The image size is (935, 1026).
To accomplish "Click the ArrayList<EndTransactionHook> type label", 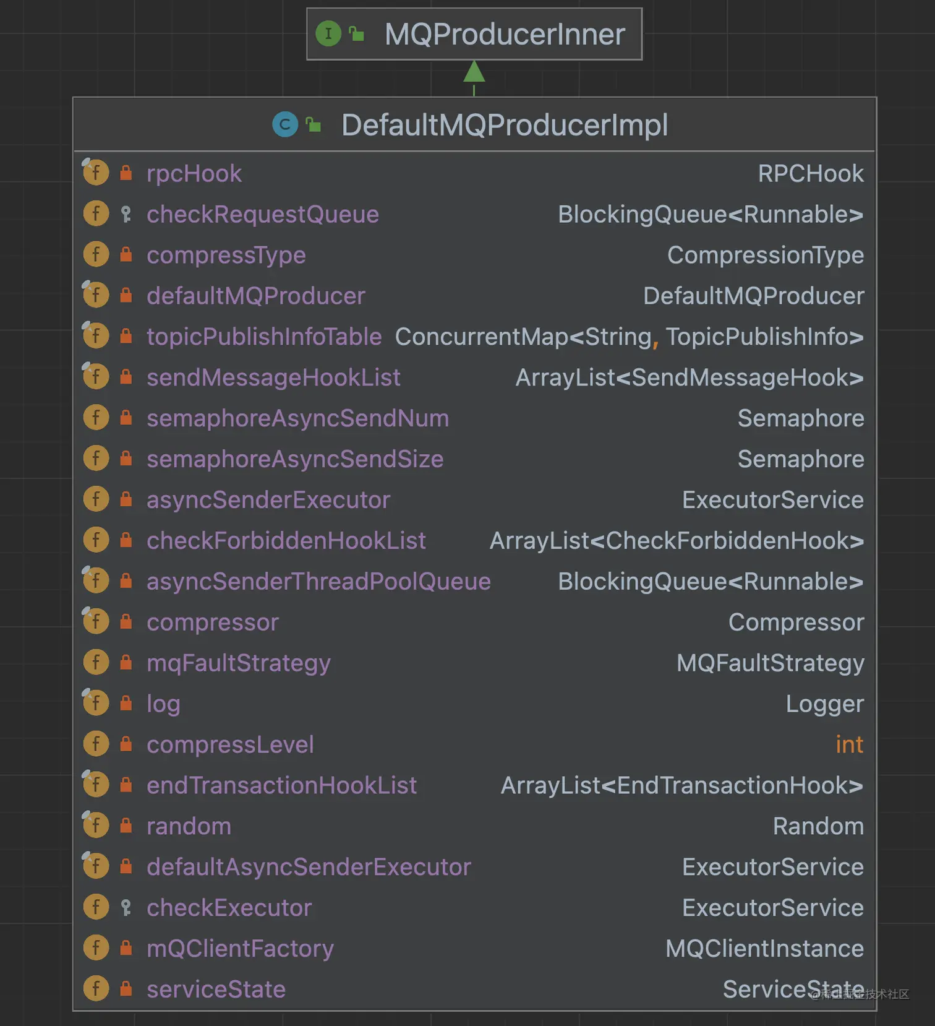I will coord(681,785).
